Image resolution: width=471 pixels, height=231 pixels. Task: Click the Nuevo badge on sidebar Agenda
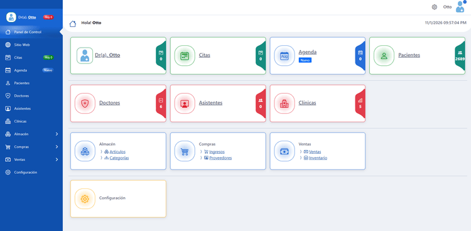tap(48, 70)
